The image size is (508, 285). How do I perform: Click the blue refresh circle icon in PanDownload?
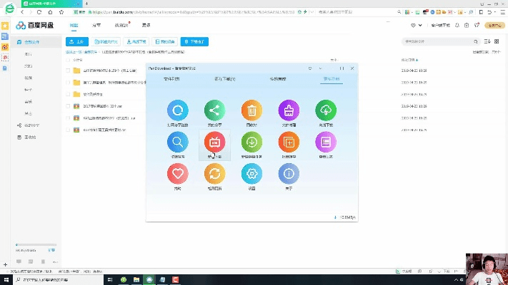178,110
